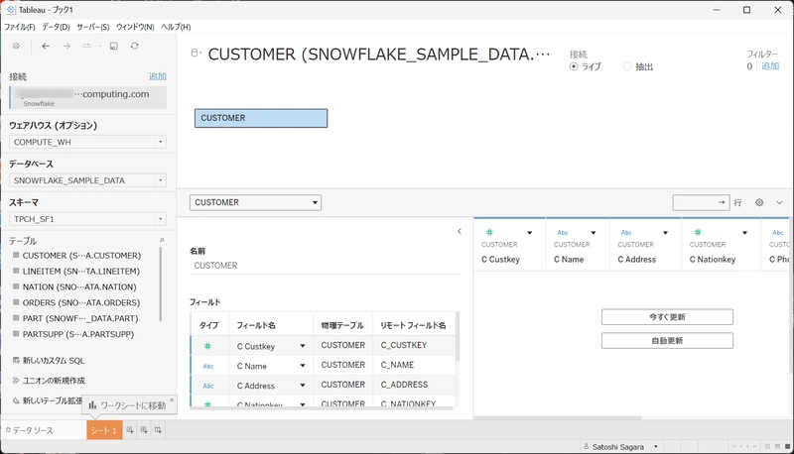794x454 pixels.
Task: Click the show sheet sorter icon in status bar
Action: (767, 447)
